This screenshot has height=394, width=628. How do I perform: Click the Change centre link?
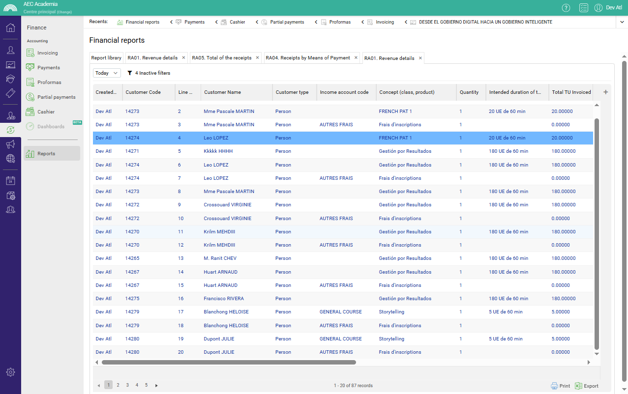64,12
